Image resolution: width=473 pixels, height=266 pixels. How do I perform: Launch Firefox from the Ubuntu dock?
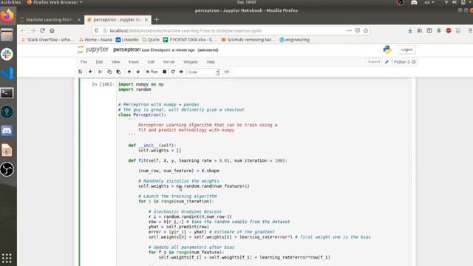click(x=7, y=16)
